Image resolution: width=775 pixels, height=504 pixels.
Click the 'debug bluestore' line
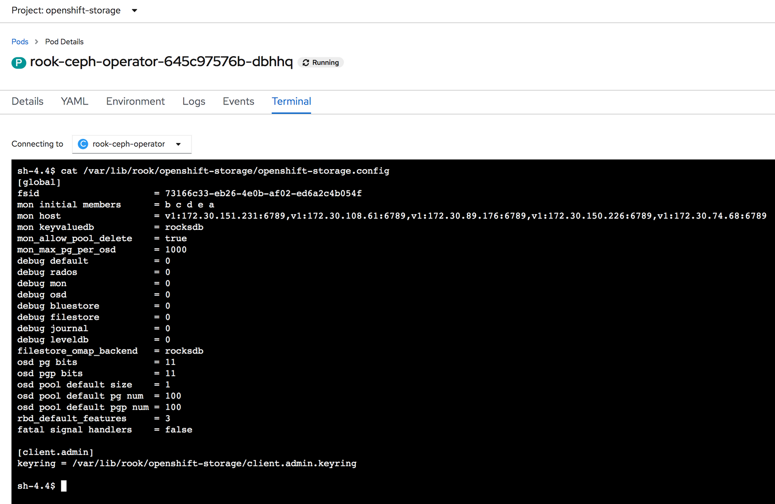pyautogui.click(x=94, y=306)
